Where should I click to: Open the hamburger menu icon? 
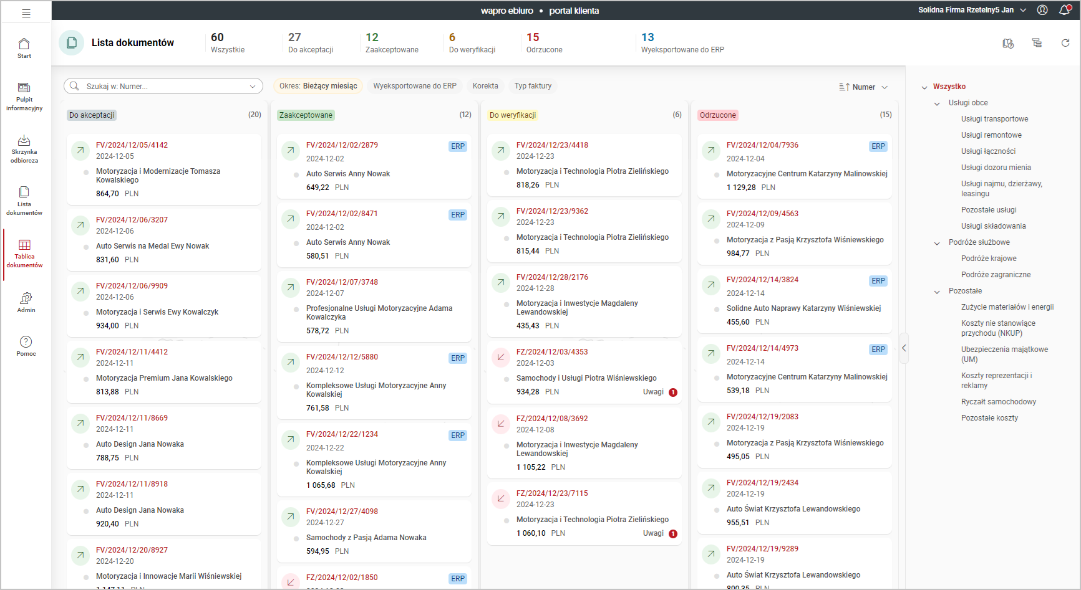tap(26, 13)
